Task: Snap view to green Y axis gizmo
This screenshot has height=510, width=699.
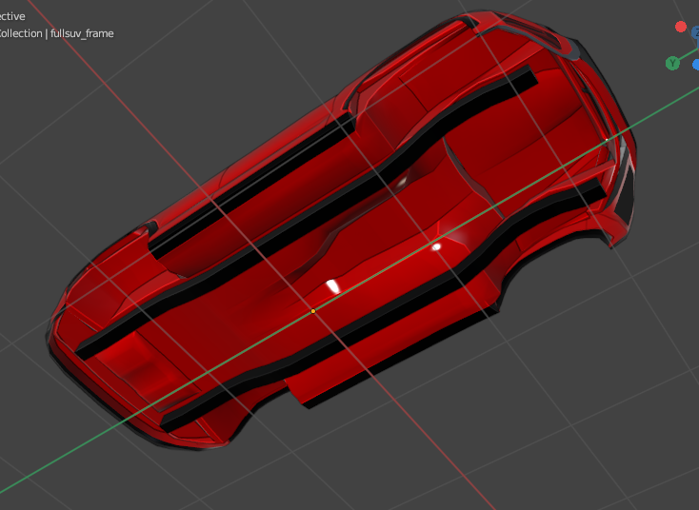Action: point(672,63)
